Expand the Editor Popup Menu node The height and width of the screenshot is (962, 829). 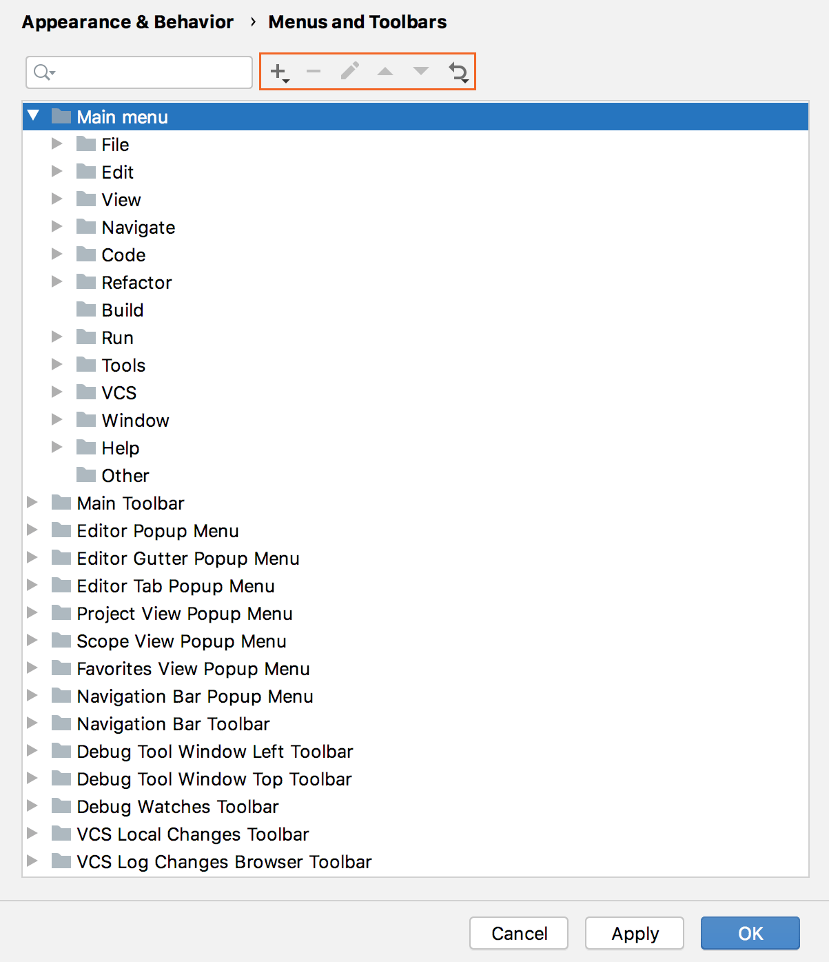tap(32, 530)
